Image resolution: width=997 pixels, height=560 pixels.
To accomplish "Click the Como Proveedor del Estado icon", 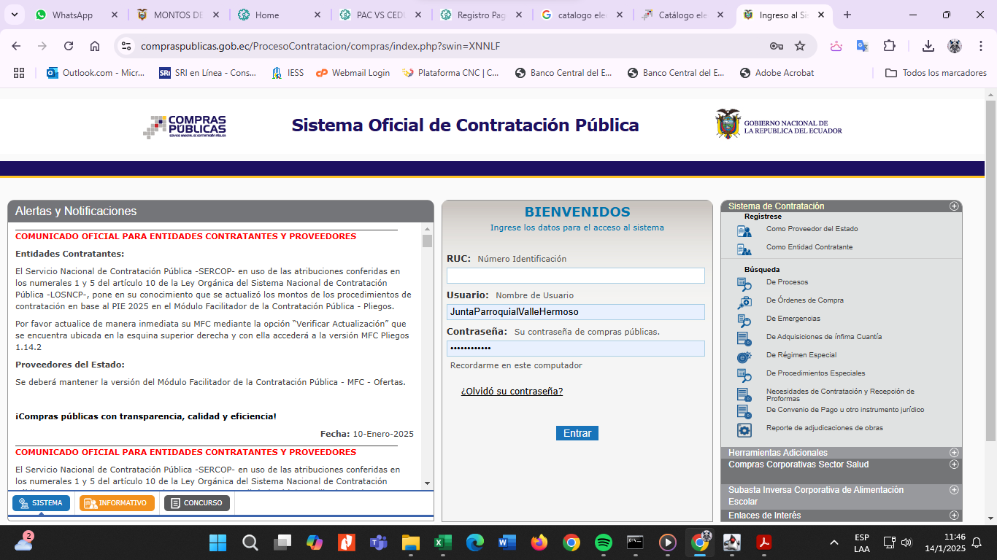I will tap(744, 230).
